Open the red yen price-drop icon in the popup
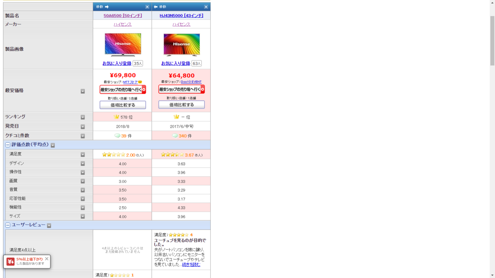Screen dimensions: 495x278 10,262
